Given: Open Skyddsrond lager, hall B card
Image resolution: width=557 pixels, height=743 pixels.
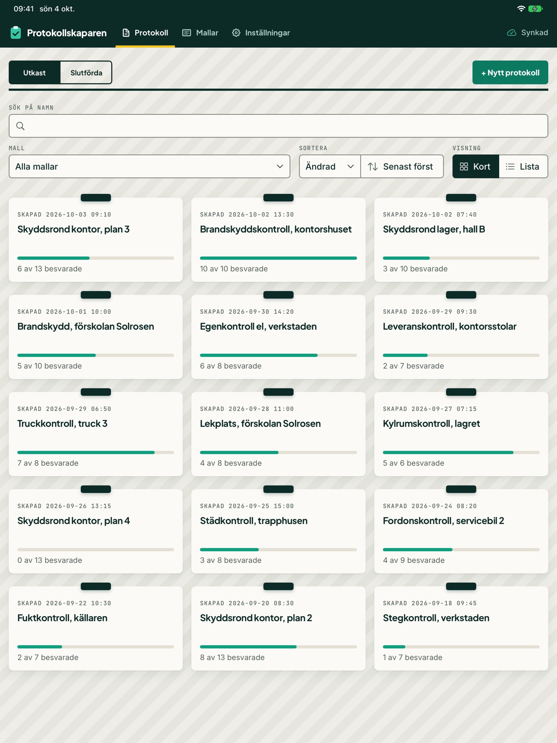Looking at the screenshot, I should (x=461, y=240).
